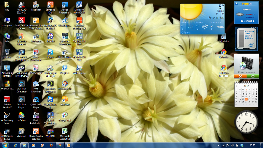Launch Samsung PC Studio 3 shortcut
The image size is (263, 148).
pos(50,23)
